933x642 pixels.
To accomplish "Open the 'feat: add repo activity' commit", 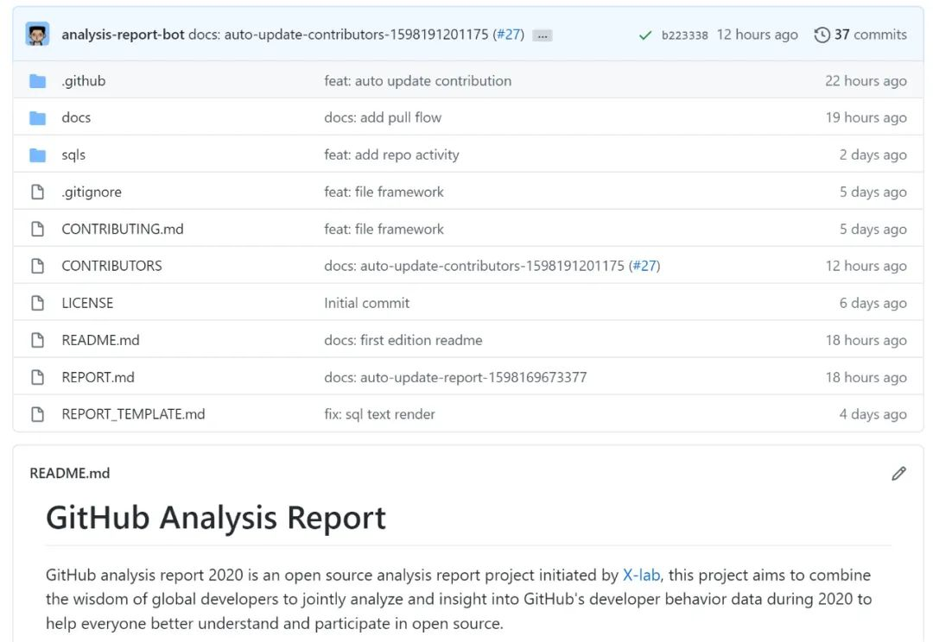I will [x=391, y=155].
